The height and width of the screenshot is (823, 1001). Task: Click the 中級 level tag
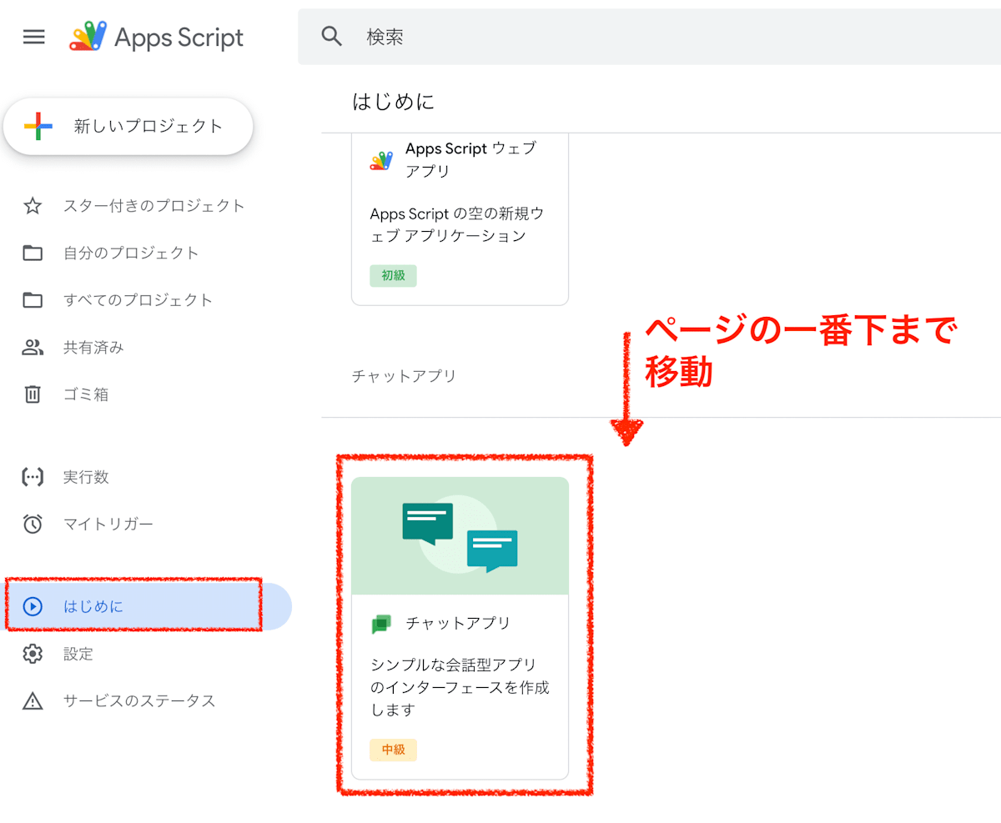pyautogui.click(x=393, y=750)
